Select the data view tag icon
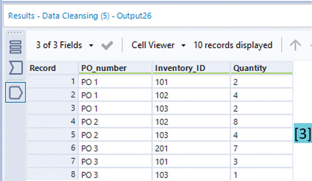This screenshot has width=312, height=181. point(16,93)
